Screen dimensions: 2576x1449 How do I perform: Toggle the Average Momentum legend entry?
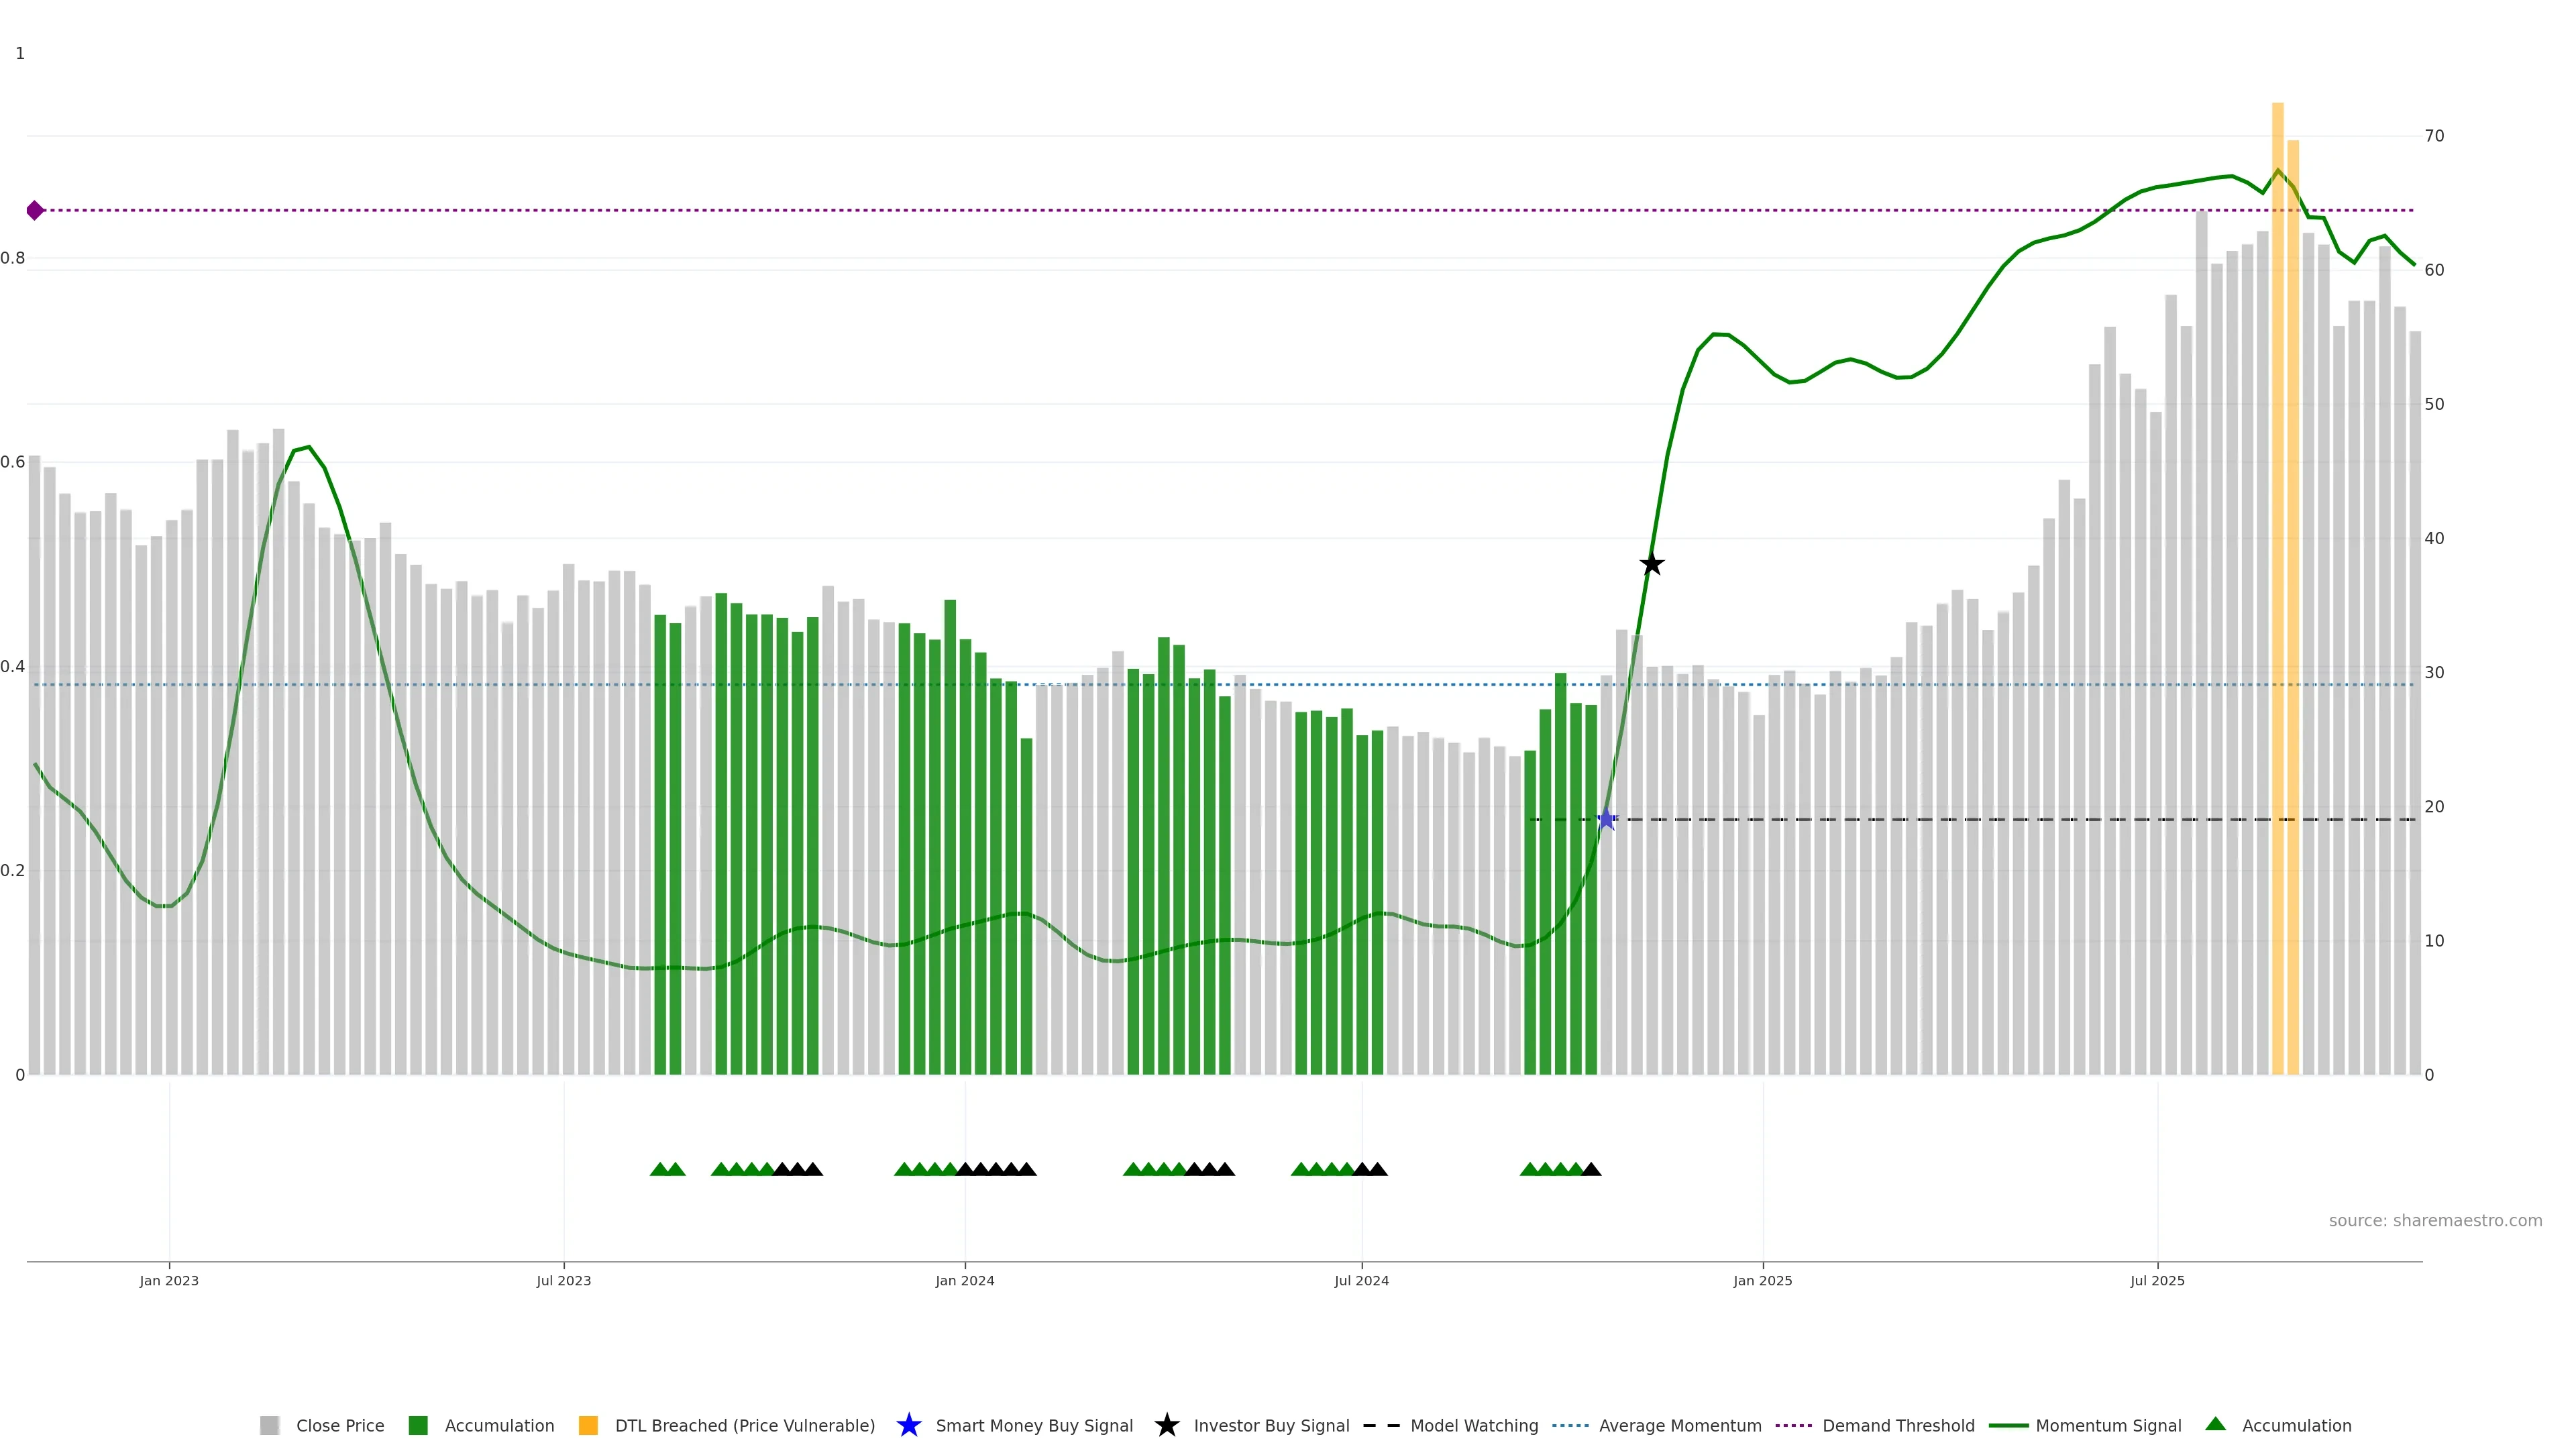pyautogui.click(x=1680, y=1425)
